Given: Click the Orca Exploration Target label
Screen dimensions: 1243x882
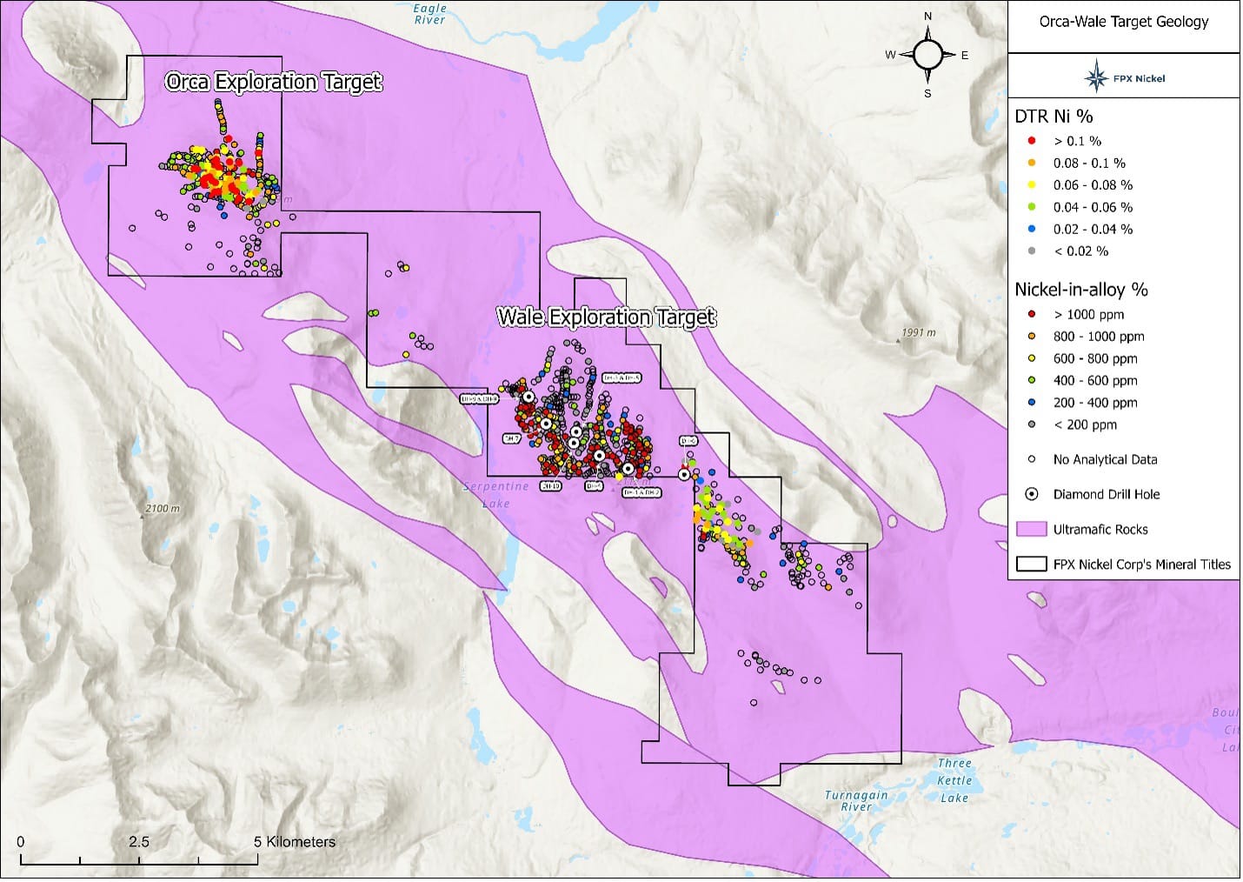Looking at the screenshot, I should tap(273, 82).
